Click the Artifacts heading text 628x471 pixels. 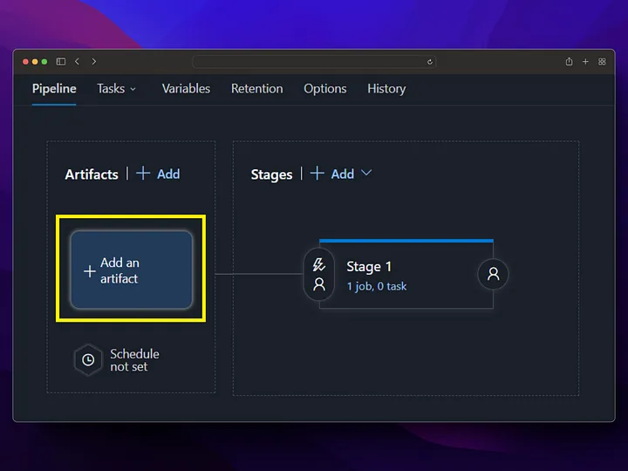(x=92, y=174)
